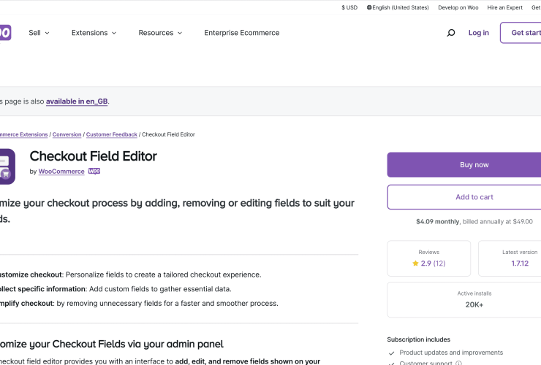Image resolution: width=541 pixels, height=365 pixels.
Task: Click the Checkout Field Editor product icon
Action: point(7,166)
